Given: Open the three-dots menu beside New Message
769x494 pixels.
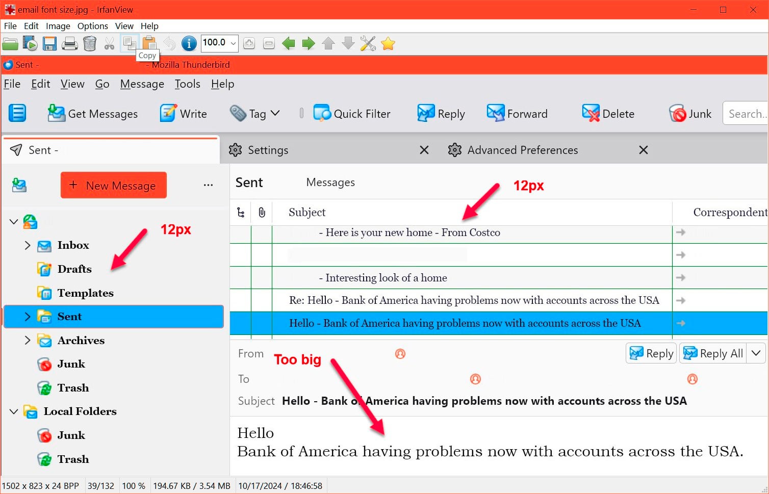Looking at the screenshot, I should tap(208, 185).
